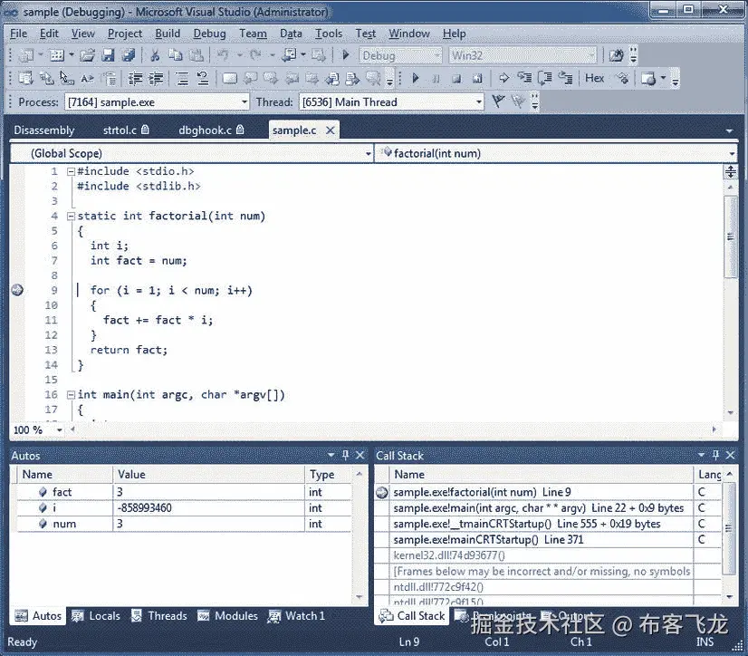Screen dimensions: 748x656
Task: Click the Name column header in Autos
Action: tap(65, 475)
